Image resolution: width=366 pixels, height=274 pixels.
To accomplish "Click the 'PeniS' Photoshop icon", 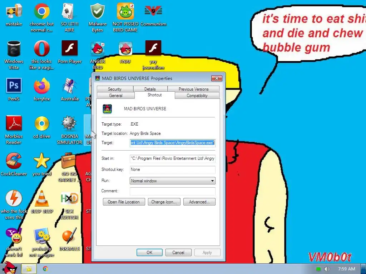I will click(x=14, y=90).
